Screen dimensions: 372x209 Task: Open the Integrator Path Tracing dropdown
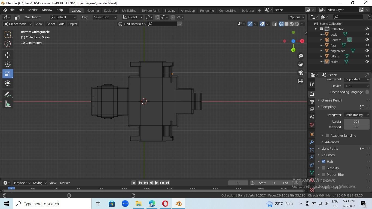point(357,115)
